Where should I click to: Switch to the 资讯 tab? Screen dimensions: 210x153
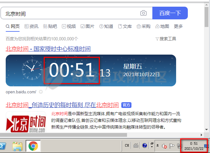pos(31,26)
